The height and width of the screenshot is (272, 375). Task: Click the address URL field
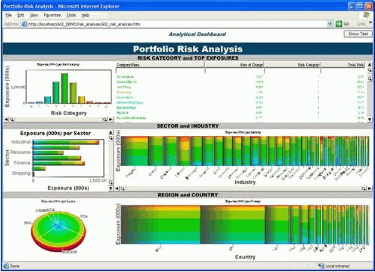(174, 24)
